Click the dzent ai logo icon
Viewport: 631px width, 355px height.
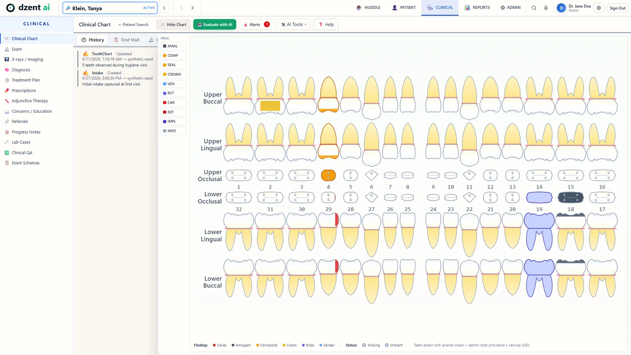[x=11, y=8]
